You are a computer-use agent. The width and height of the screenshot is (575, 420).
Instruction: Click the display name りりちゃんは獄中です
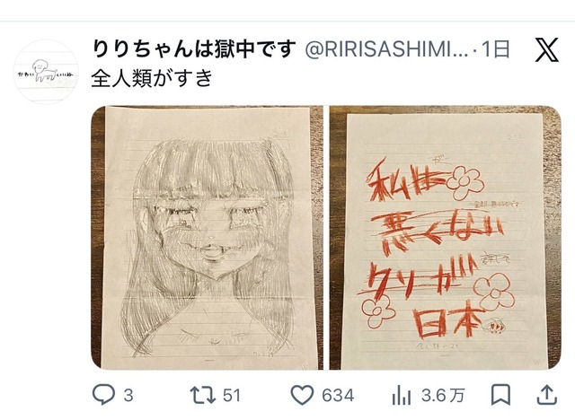coord(194,48)
